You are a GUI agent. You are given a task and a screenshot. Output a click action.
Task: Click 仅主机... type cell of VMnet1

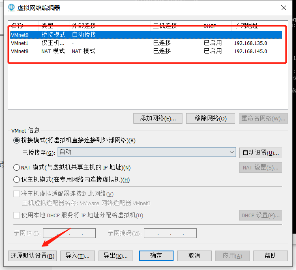tap(53, 43)
